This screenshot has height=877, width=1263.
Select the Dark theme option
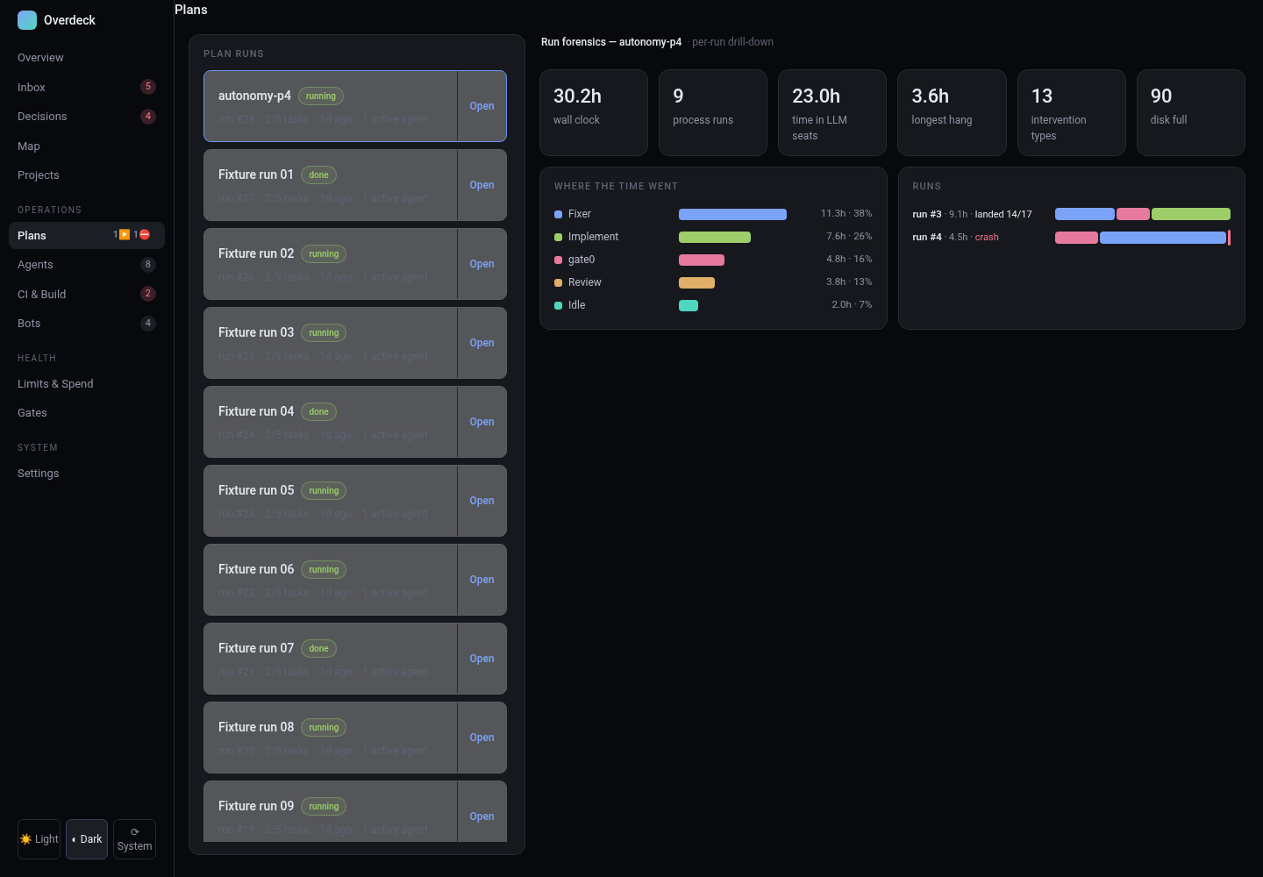pyautogui.click(x=87, y=839)
